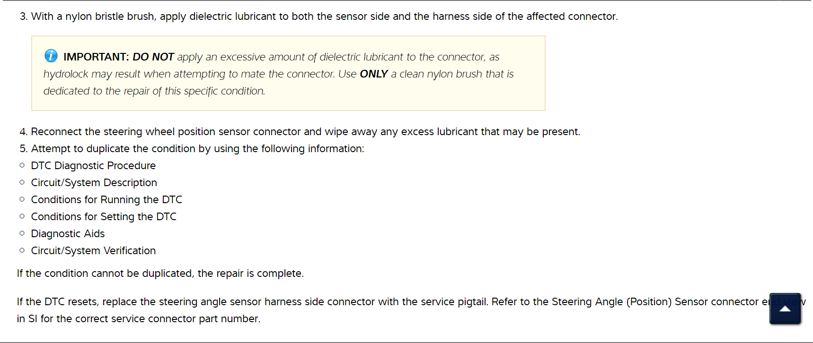Select "Circuit/System Description" in the list
Viewport: 813px width, 343px height.
[94, 182]
